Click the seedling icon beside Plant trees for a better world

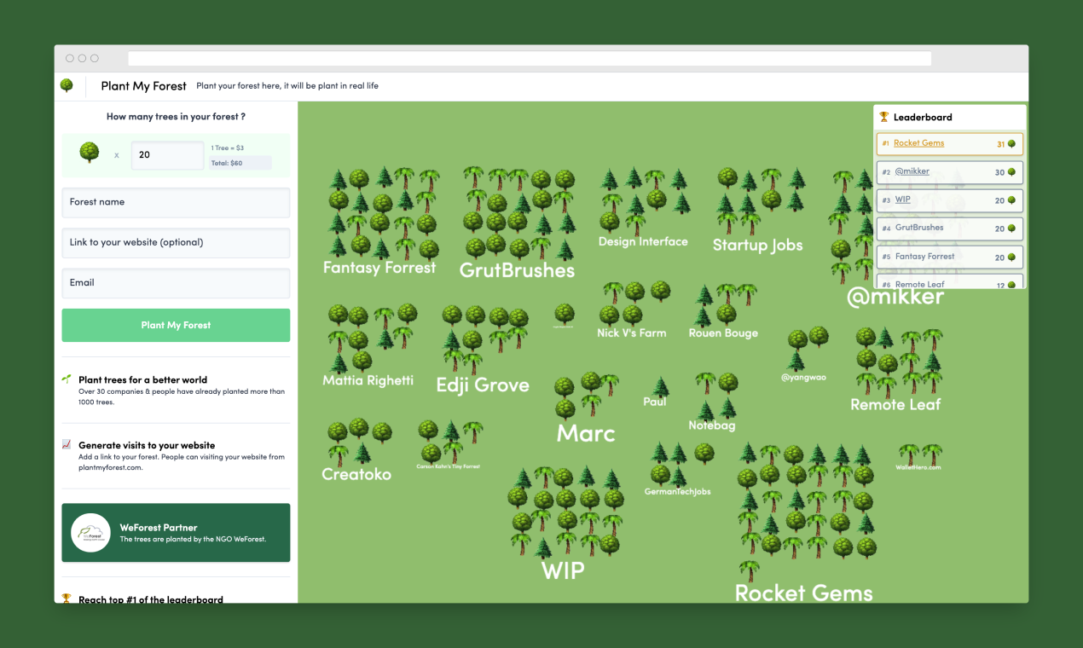tap(68, 379)
